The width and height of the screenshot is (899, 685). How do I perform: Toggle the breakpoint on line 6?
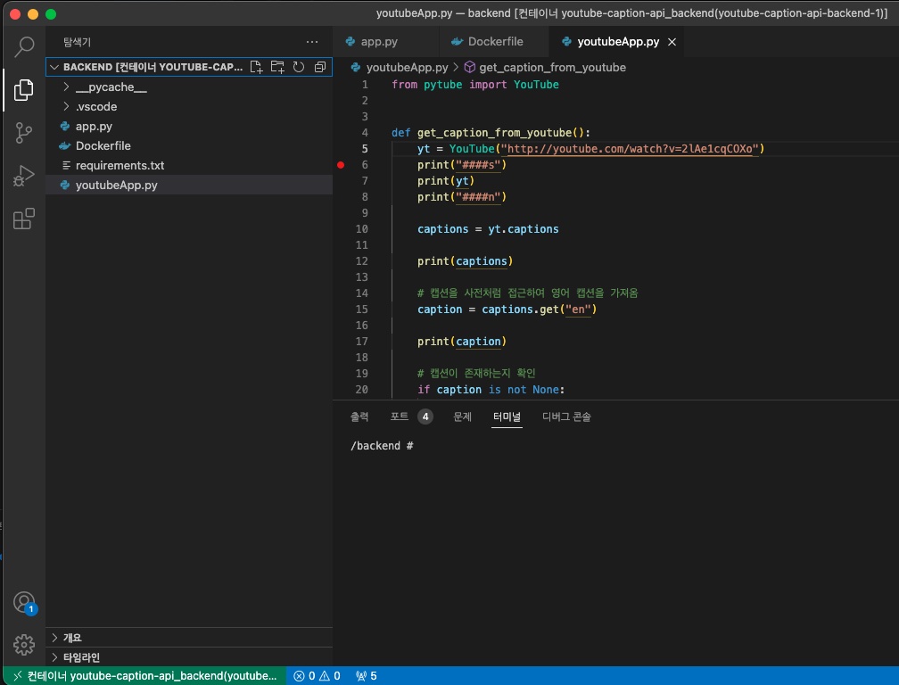(x=341, y=165)
